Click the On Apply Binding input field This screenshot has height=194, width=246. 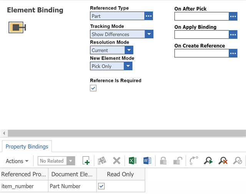[x=201, y=35]
